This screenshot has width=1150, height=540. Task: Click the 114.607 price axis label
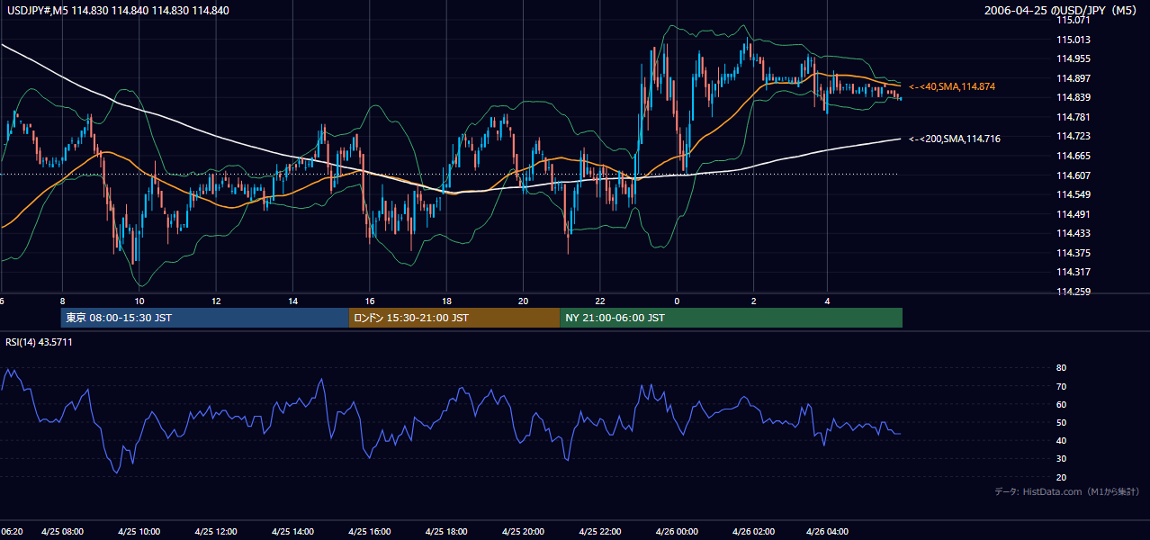pyautogui.click(x=1074, y=175)
